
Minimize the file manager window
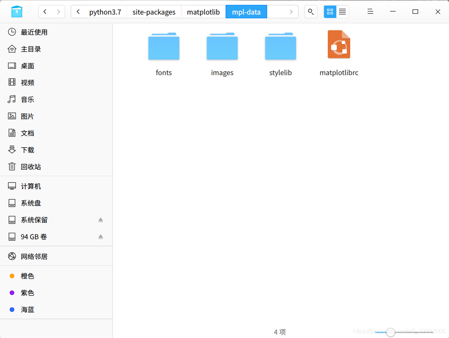pos(393,12)
